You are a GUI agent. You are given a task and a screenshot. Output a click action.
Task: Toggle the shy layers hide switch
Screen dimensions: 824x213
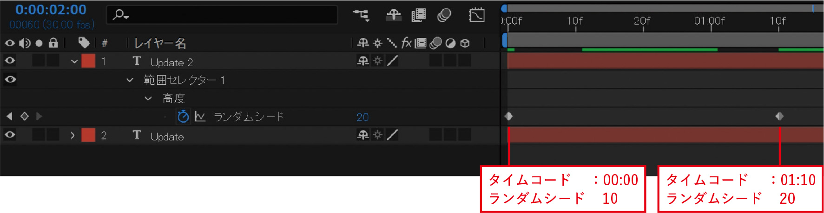point(394,15)
